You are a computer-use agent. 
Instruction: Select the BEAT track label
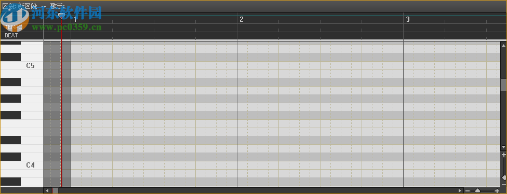point(11,35)
